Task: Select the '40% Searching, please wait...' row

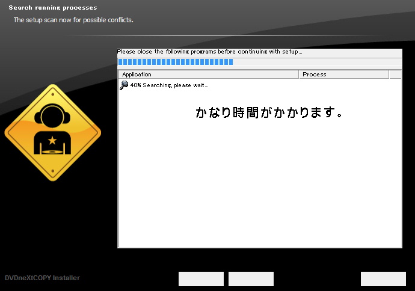Action: [169, 85]
